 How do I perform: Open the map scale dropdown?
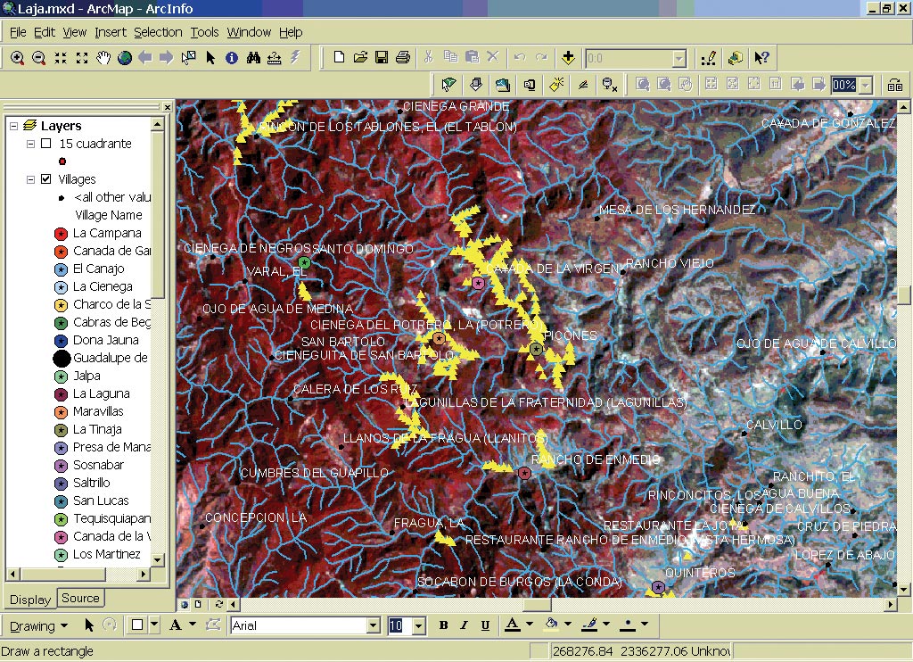[x=679, y=58]
